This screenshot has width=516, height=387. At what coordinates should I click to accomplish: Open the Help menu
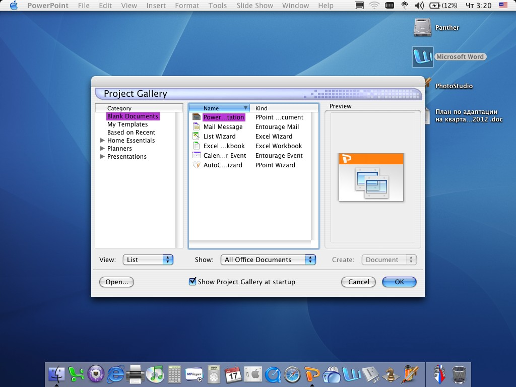(326, 5)
